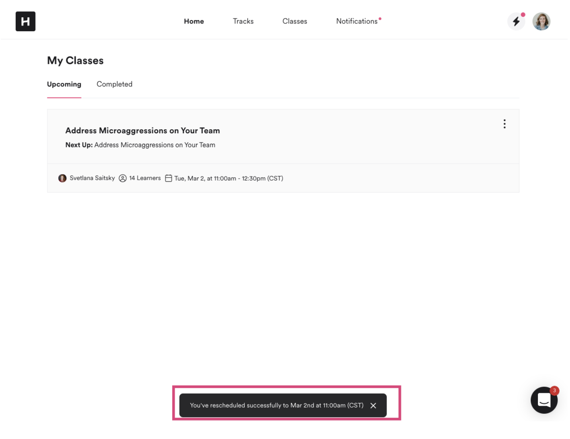Open the lightning bolt activity icon
The width and height of the screenshot is (570, 439).
click(516, 21)
